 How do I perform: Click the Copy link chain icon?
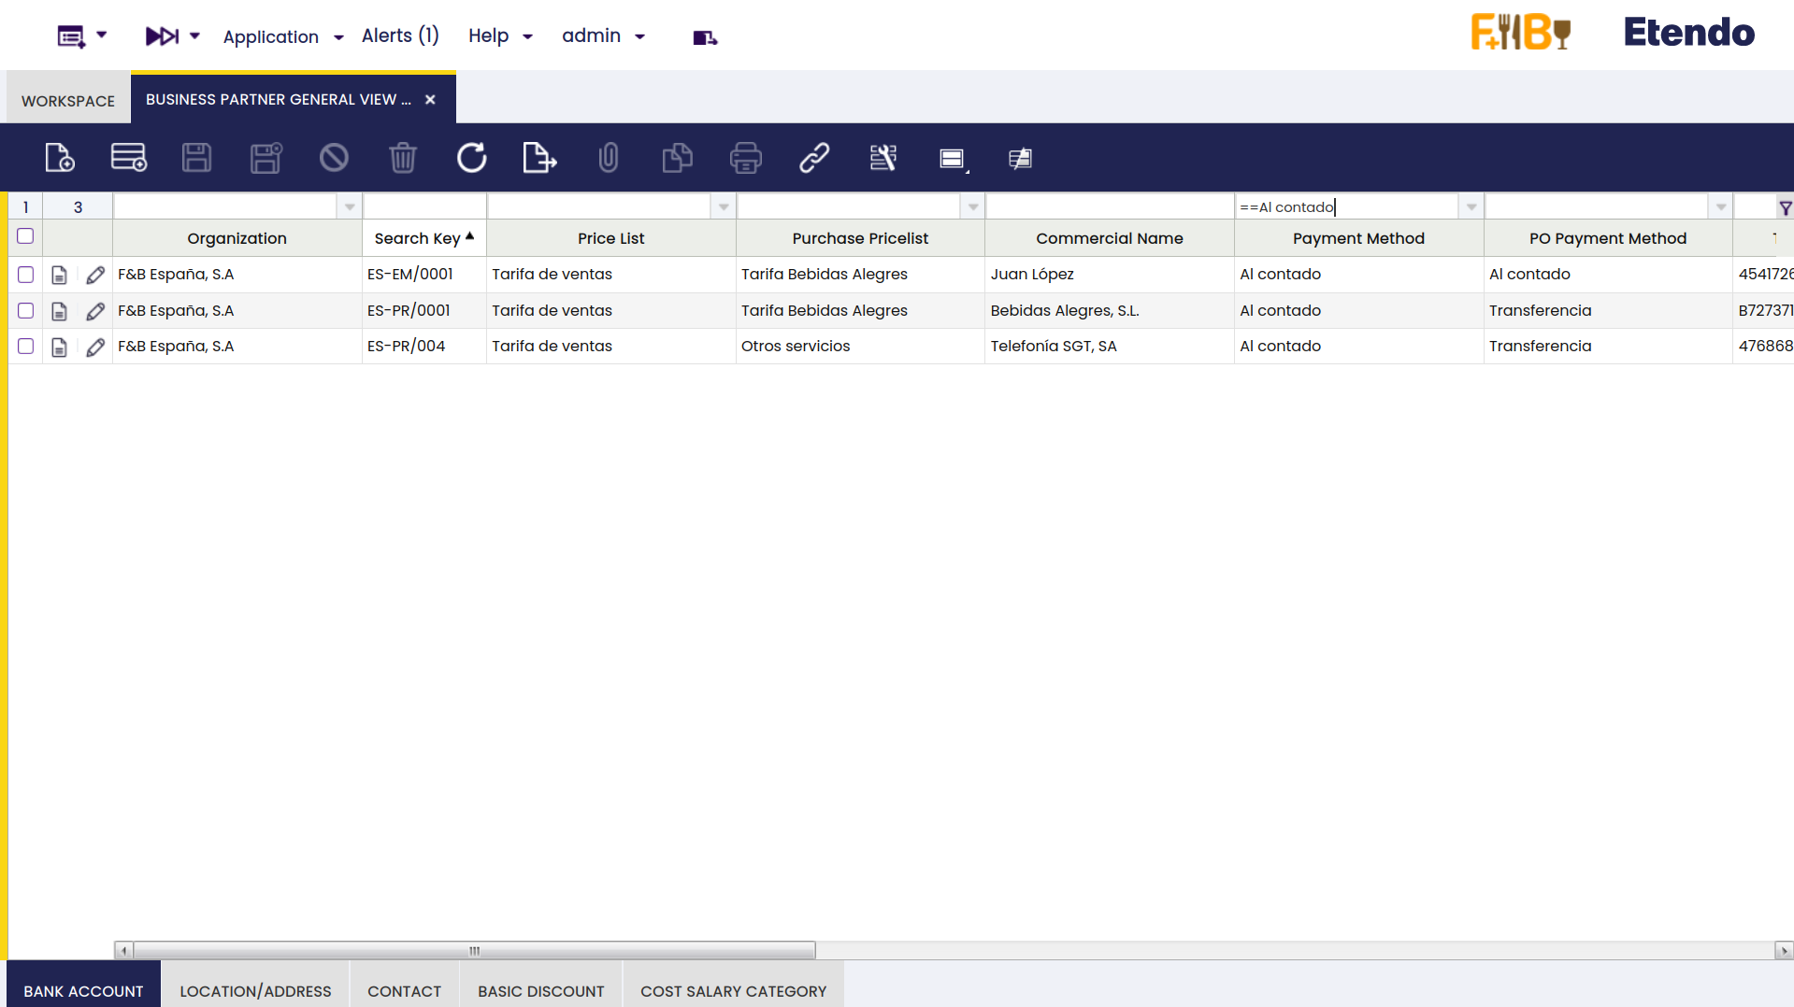[x=813, y=158]
